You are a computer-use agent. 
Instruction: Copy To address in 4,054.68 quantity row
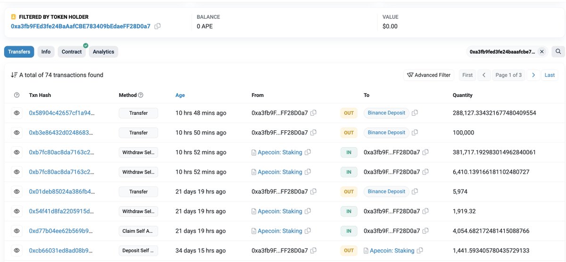click(425, 231)
